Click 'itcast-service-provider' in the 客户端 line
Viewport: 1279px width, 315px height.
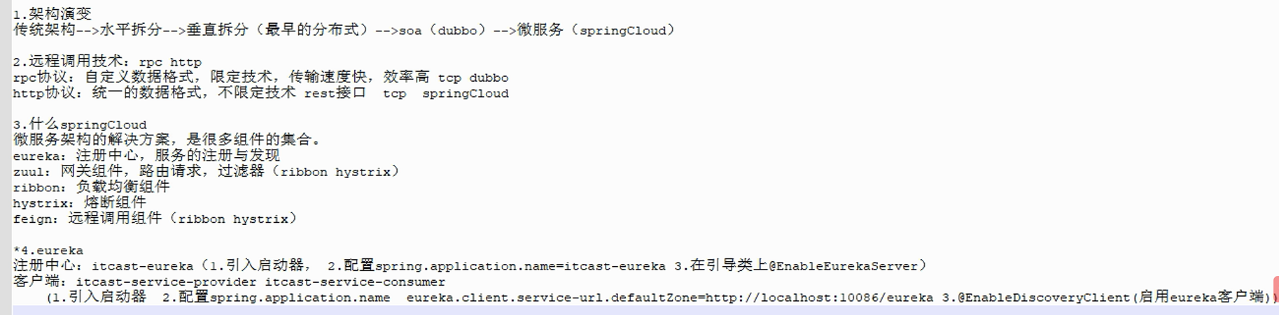coord(166,282)
